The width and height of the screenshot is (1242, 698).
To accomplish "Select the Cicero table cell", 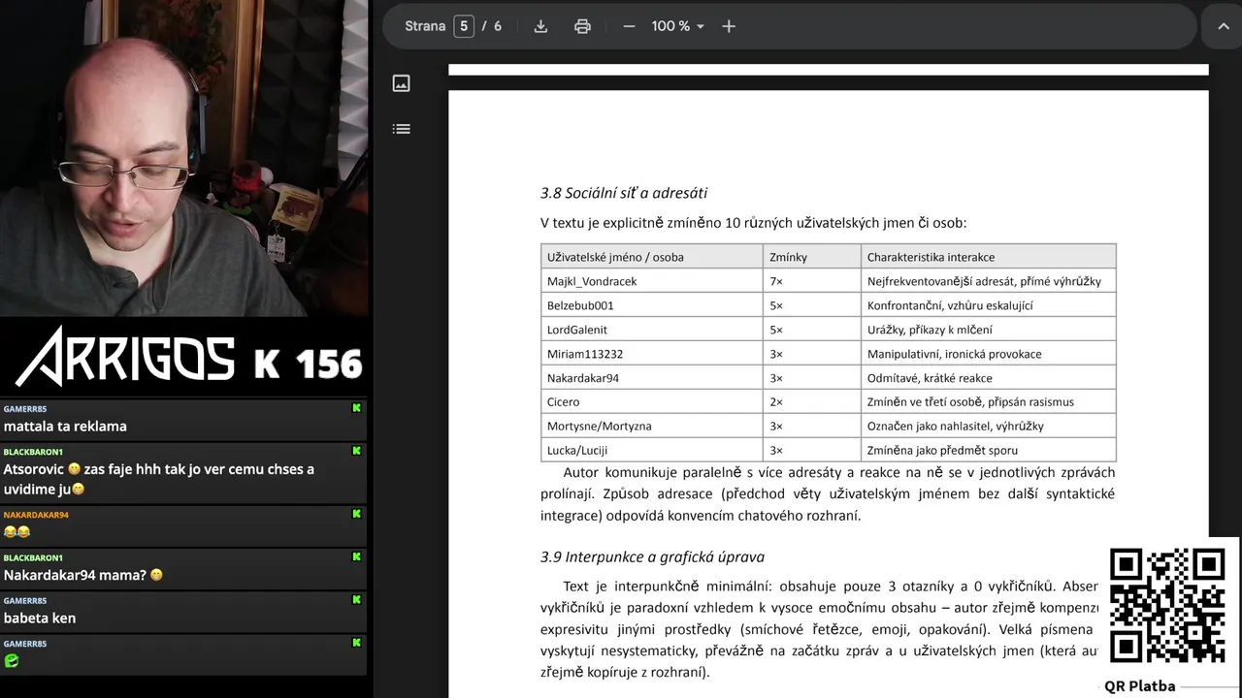I will click(652, 401).
